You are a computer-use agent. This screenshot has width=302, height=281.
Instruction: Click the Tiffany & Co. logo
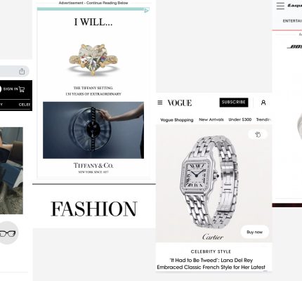(x=93, y=166)
